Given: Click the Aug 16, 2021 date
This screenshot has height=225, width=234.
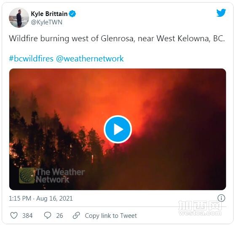Looking at the screenshot, I should 54,199.
